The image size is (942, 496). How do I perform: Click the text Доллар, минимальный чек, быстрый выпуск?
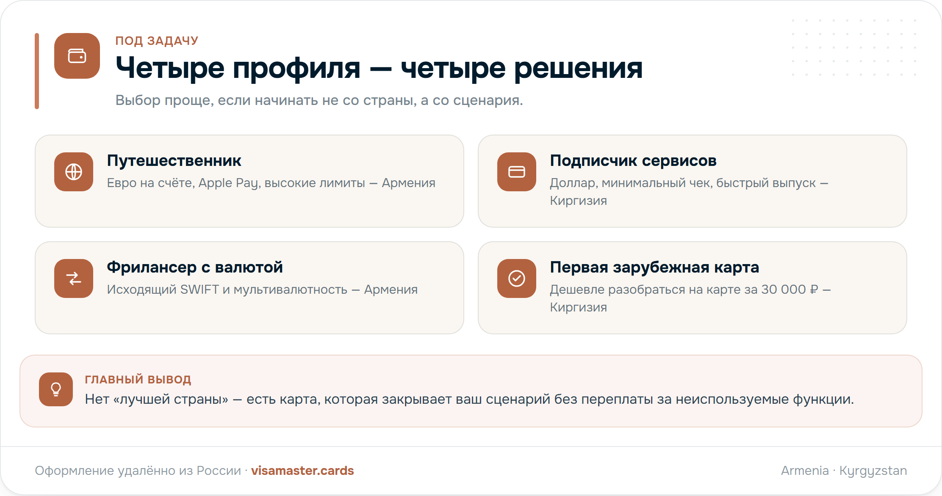click(x=689, y=191)
